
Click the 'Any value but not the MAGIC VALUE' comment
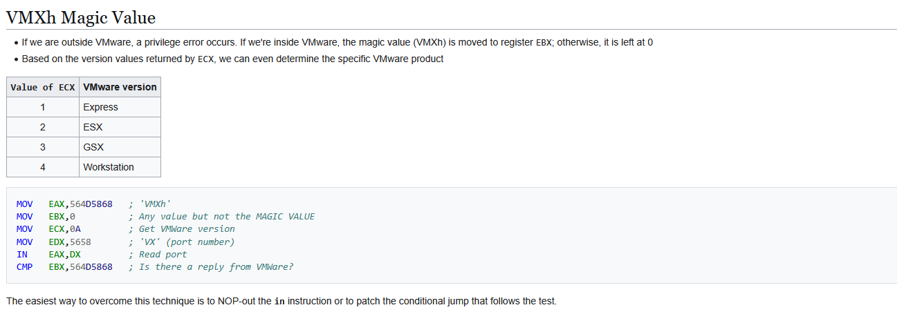pyautogui.click(x=227, y=217)
